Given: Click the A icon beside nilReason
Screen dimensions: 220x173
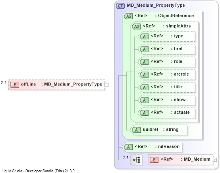Looking at the screenshot, I should click(129, 147).
